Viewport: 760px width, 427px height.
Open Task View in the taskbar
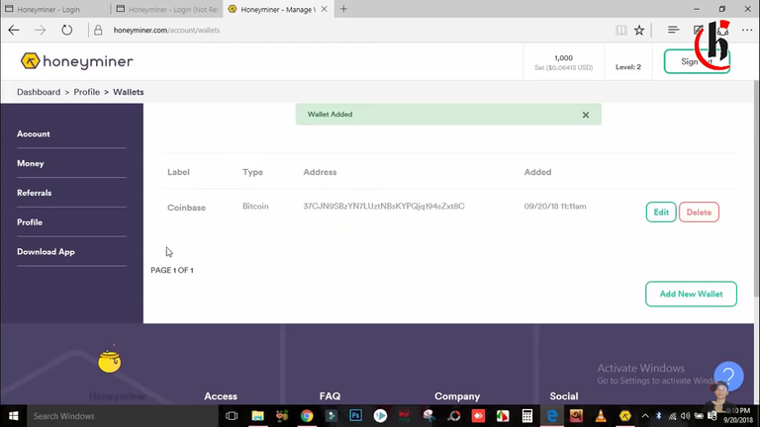click(232, 416)
